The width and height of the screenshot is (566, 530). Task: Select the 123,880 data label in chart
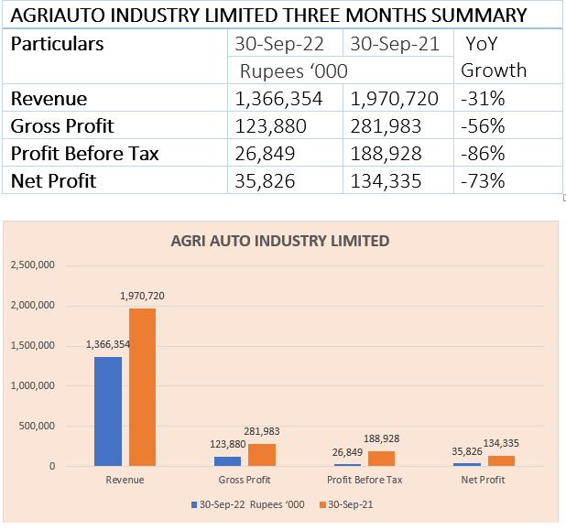tap(228, 444)
